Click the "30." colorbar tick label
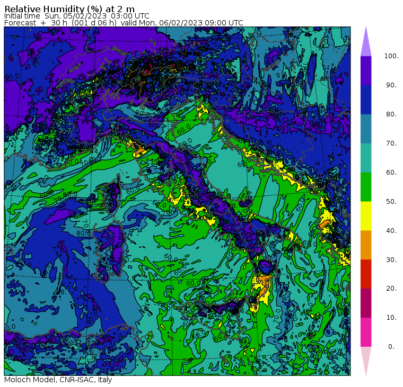403x387 pixels. 391,259
